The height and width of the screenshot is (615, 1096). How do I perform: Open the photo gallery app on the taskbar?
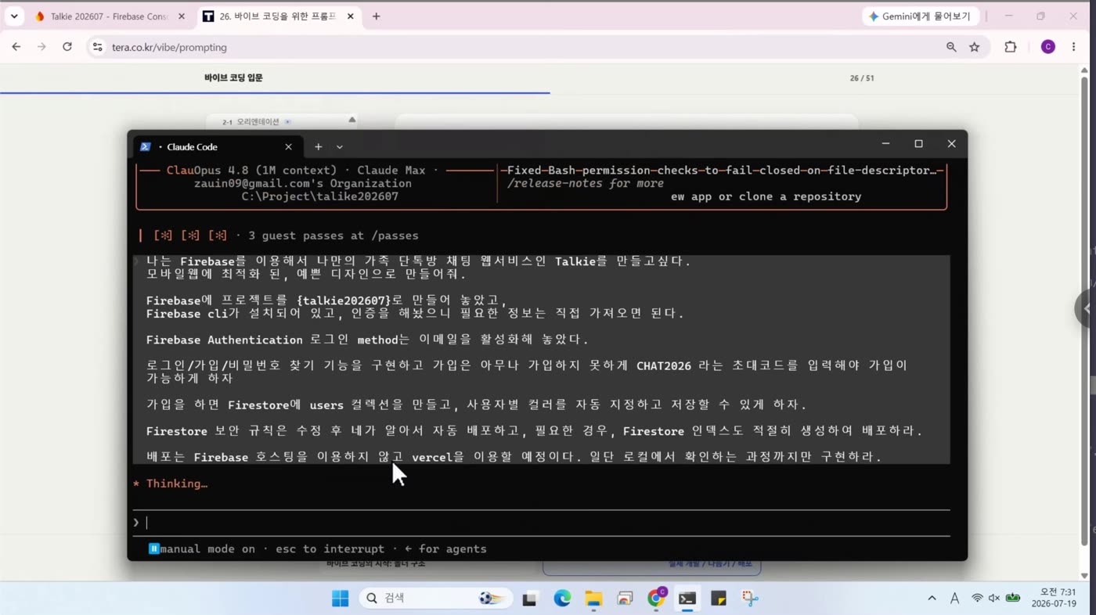tap(625, 599)
